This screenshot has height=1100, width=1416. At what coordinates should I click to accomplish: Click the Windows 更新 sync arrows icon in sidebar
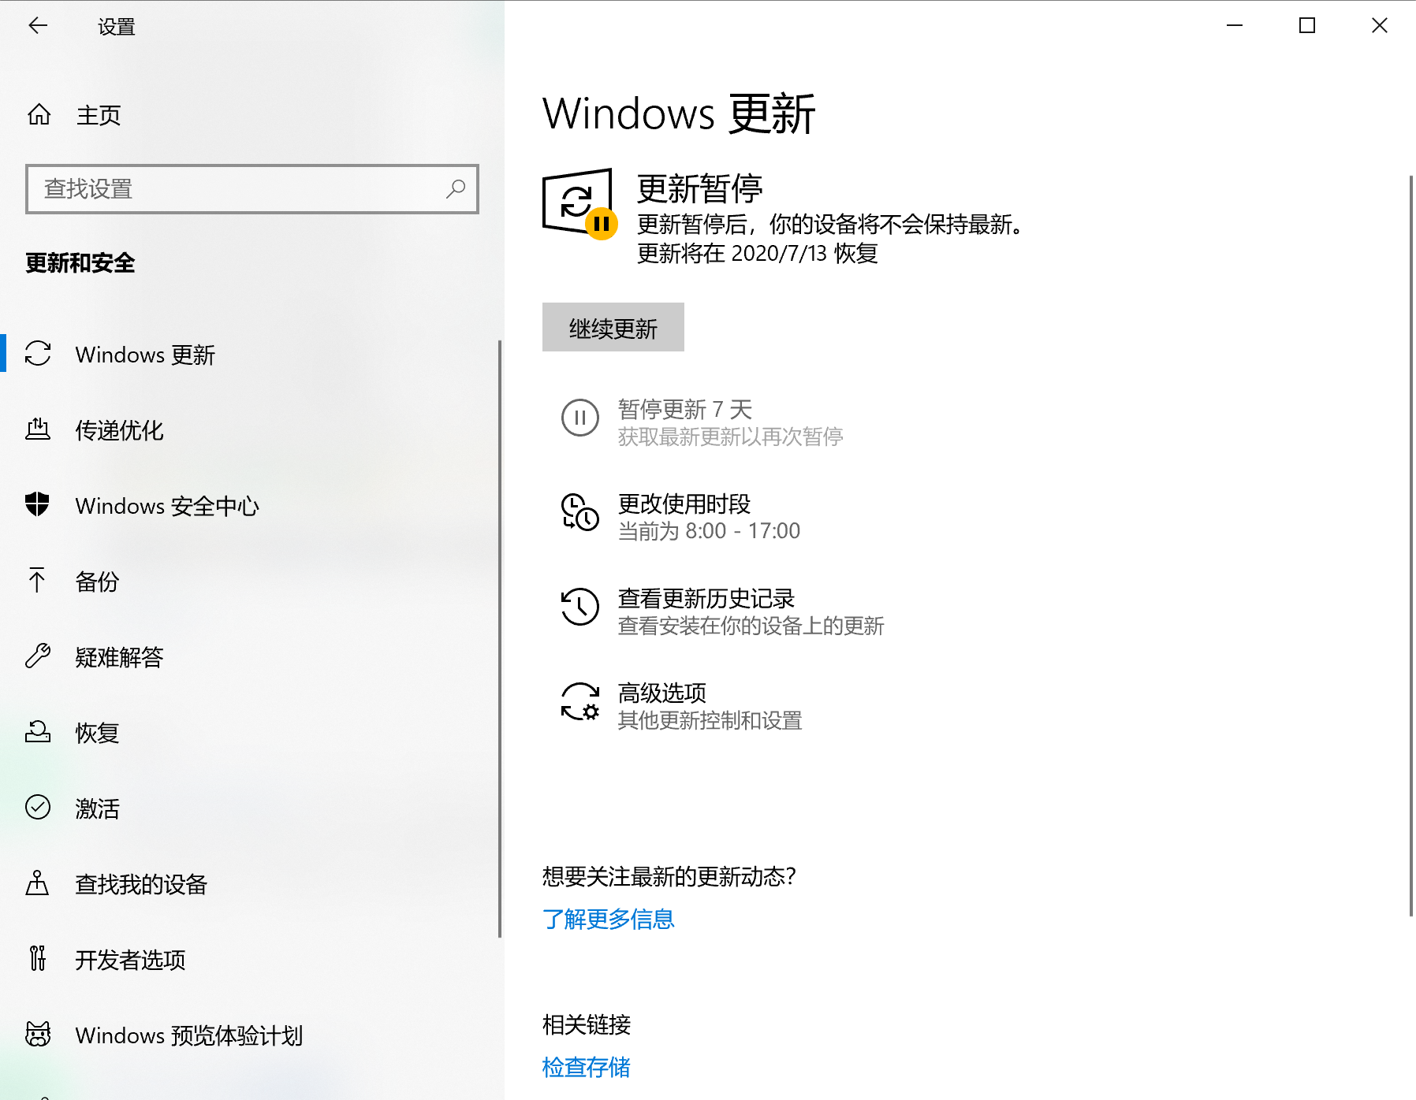click(38, 354)
